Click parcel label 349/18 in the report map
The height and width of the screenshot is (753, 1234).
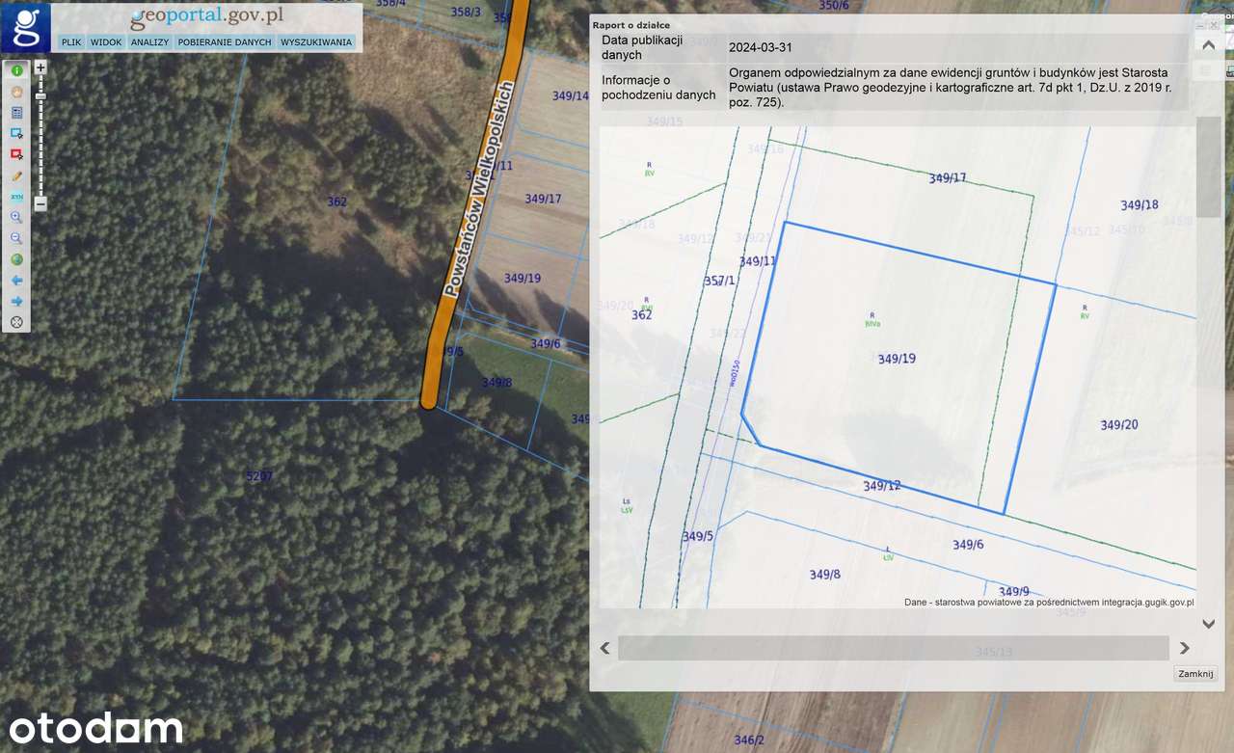1140,205
